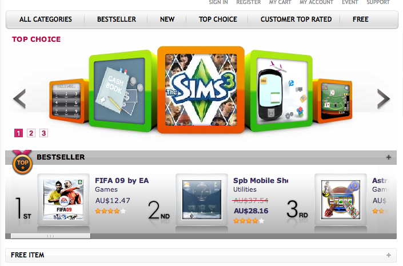Expand the Bestseller section plus icon
The width and height of the screenshot is (403, 266).
(x=389, y=157)
